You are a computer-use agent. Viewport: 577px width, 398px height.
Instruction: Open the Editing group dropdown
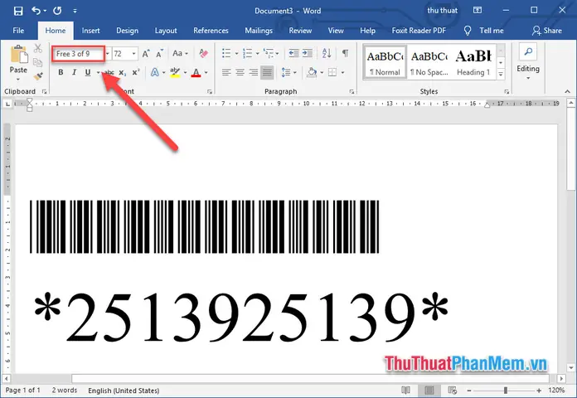click(528, 61)
